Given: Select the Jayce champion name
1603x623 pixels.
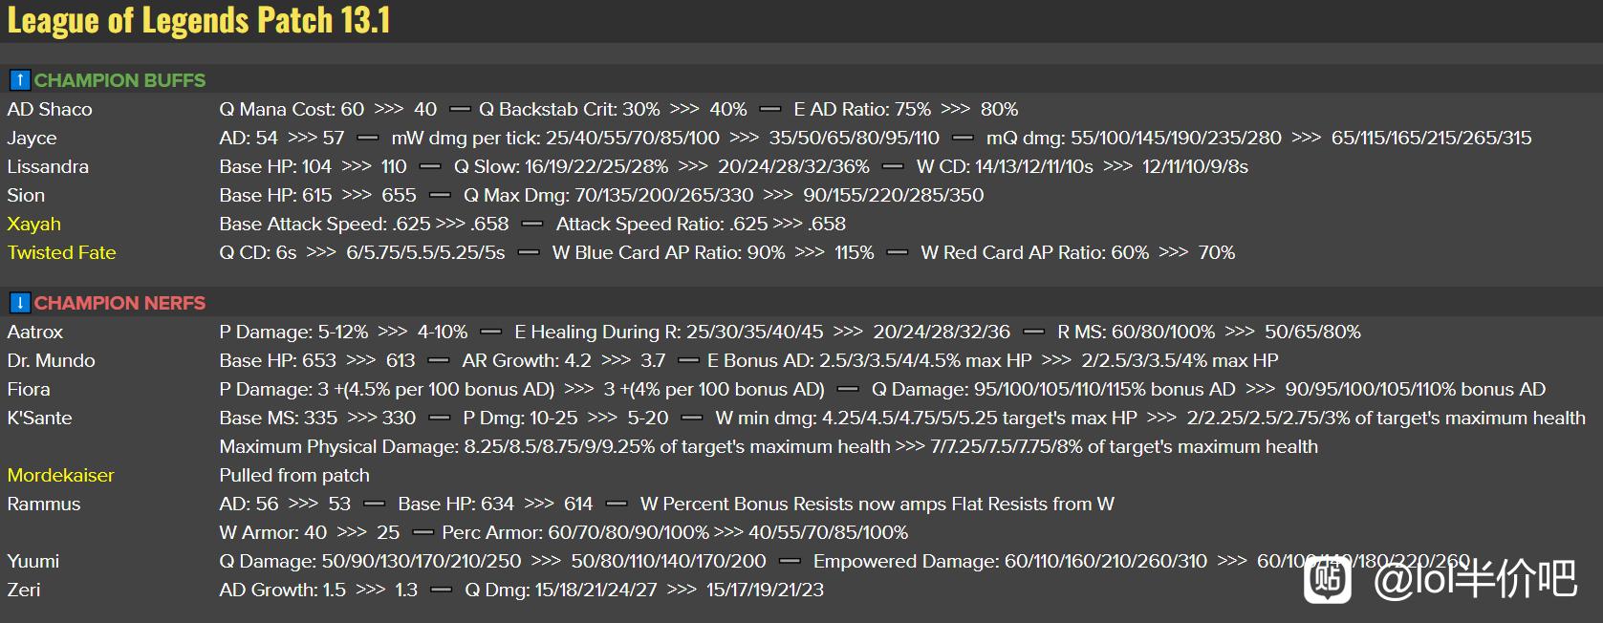Looking at the screenshot, I should (x=32, y=139).
